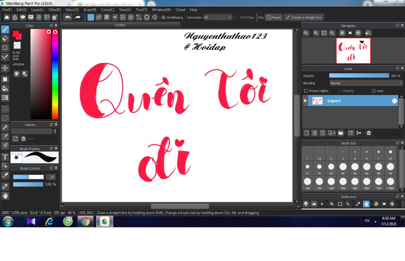Image resolution: width=405 pixels, height=261 pixels.
Task: Open the Blending mode dropdown
Action: point(366,83)
